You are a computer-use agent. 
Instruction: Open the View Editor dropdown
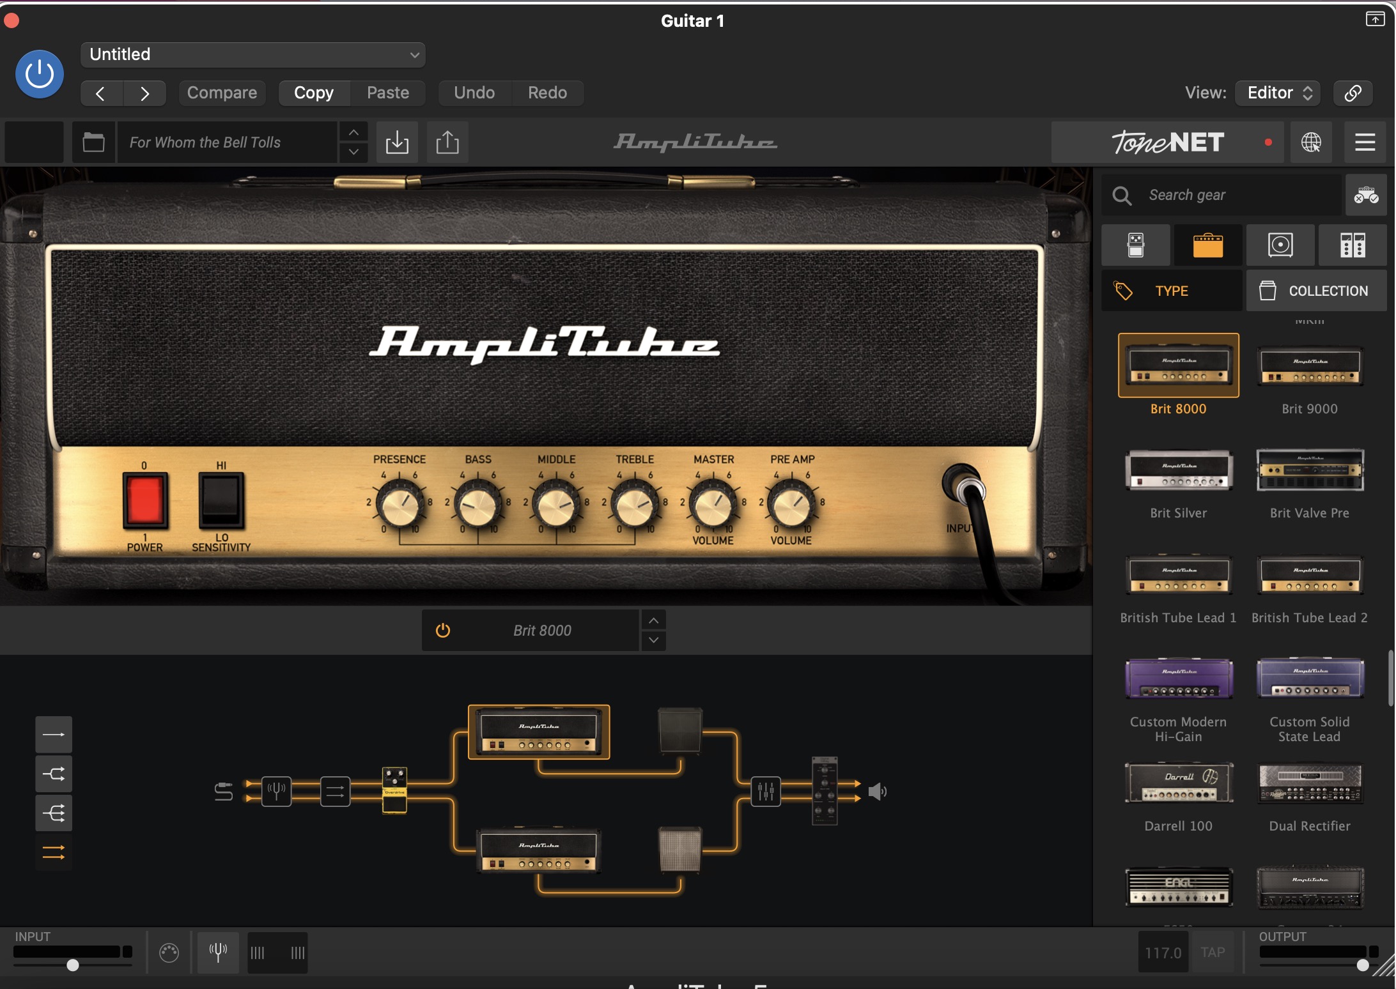[x=1278, y=93]
